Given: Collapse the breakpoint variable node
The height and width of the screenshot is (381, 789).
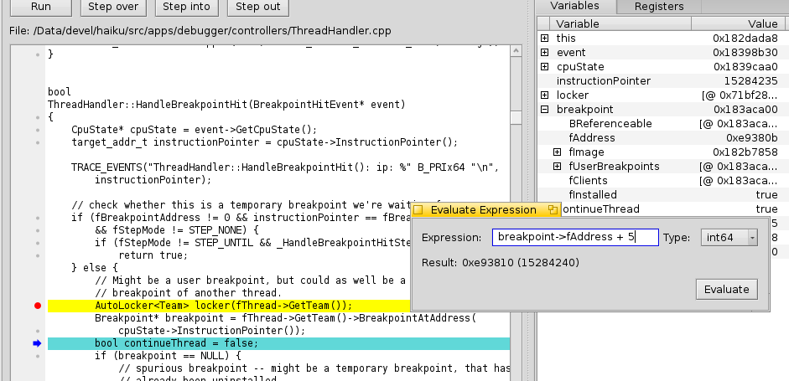Looking at the screenshot, I should point(544,110).
